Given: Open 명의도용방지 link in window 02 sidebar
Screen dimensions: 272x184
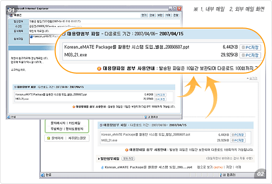Looking at the screenshot, I should coord(74,129).
